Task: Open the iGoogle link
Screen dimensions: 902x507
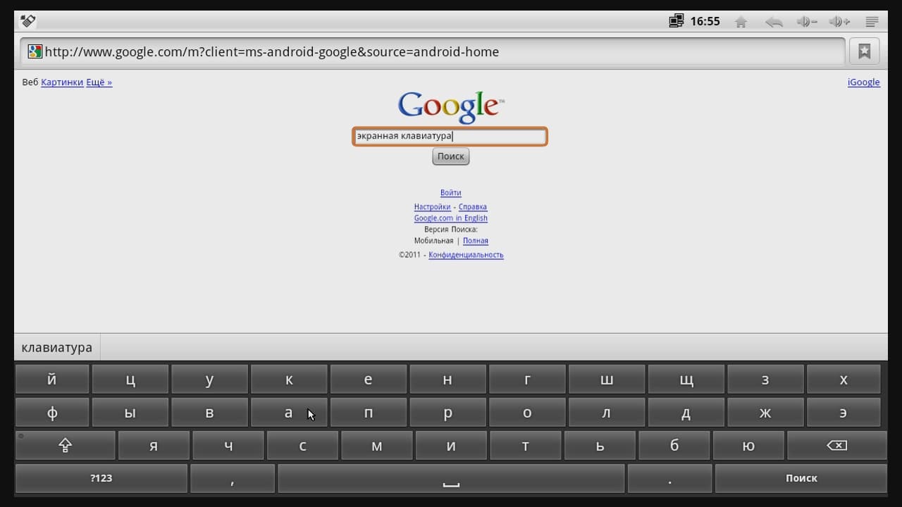Action: click(864, 82)
